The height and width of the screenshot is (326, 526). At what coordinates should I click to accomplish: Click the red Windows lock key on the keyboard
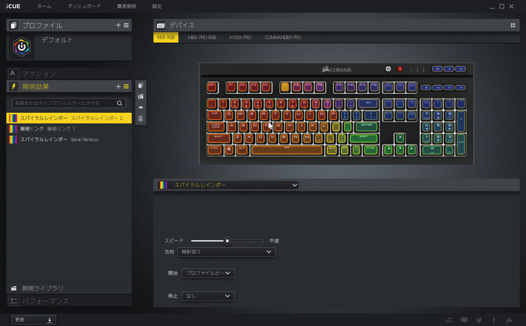[x=400, y=69]
